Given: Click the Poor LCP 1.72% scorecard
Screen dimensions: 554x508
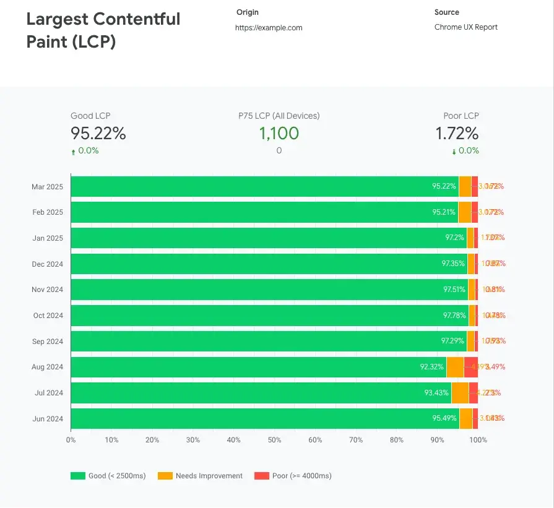Looking at the screenshot, I should pyautogui.click(x=457, y=134).
